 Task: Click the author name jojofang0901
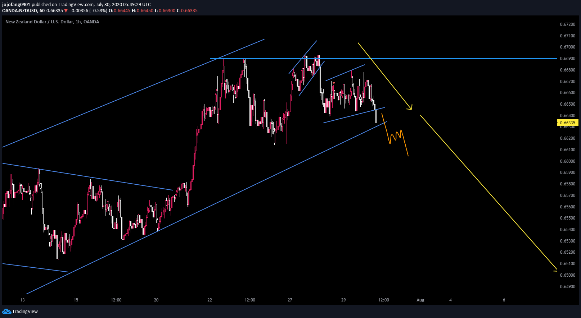click(16, 5)
